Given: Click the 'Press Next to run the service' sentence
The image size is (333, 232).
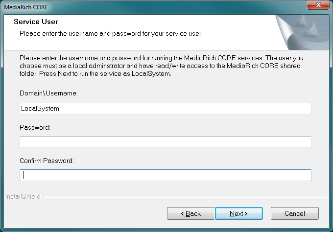Looking at the screenshot, I should [105, 73].
